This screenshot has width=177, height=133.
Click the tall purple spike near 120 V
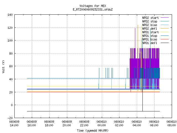[x=135, y=38]
